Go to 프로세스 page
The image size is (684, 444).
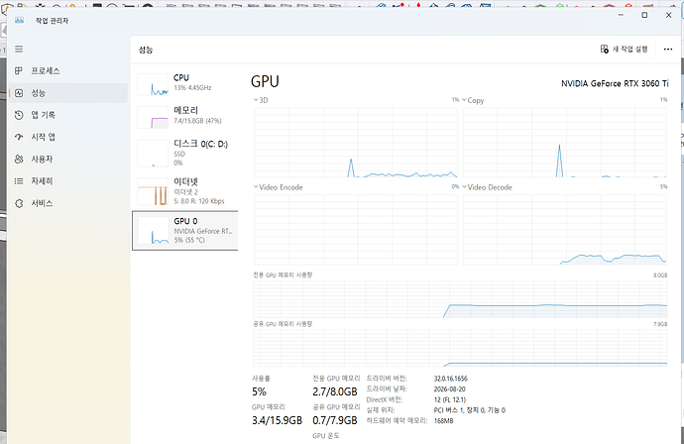46,70
